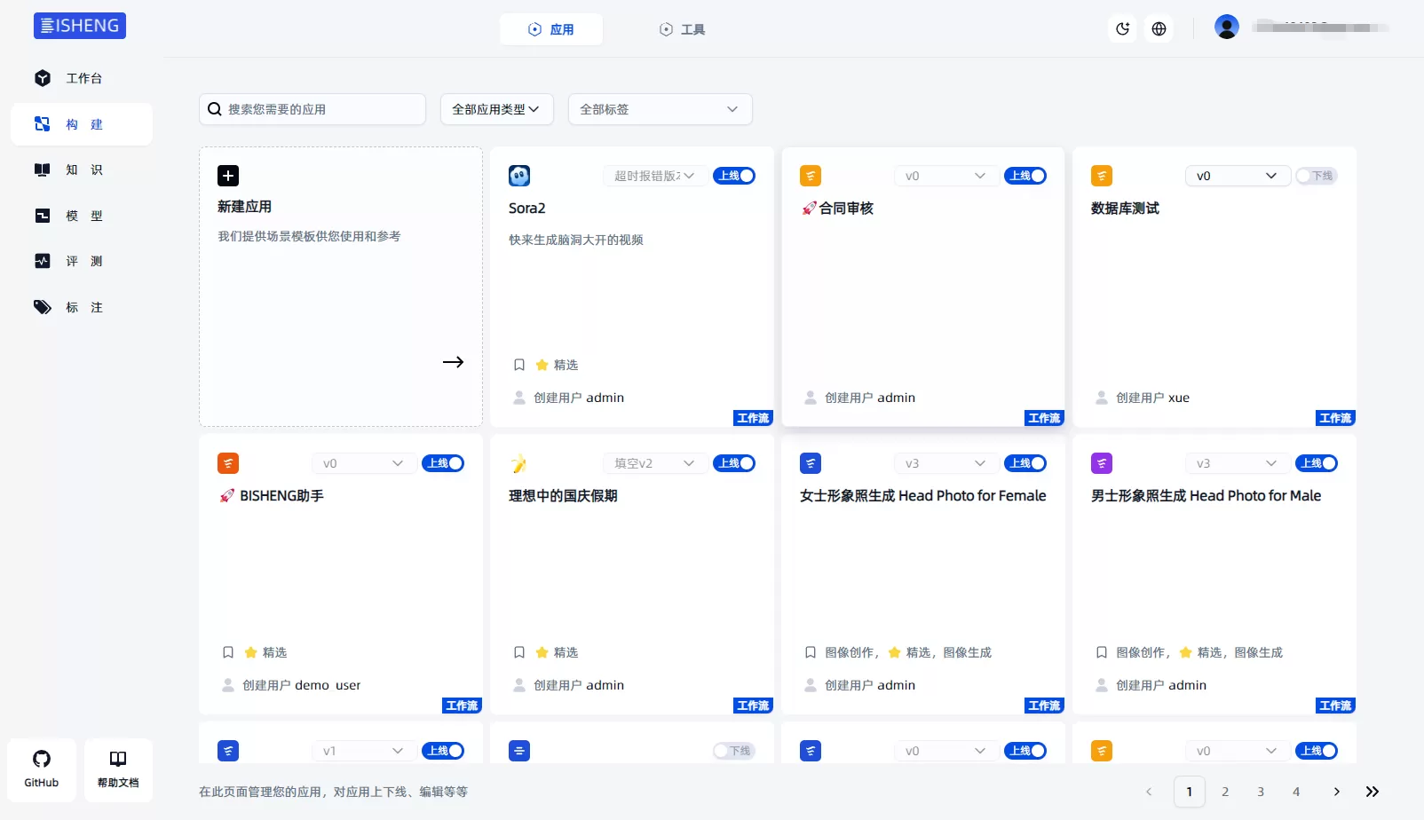Open 全部应用类型 dropdown
This screenshot has width=1424, height=820.
click(x=497, y=109)
